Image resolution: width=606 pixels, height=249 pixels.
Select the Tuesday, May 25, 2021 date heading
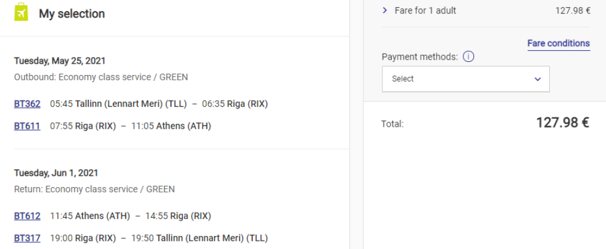click(x=60, y=61)
